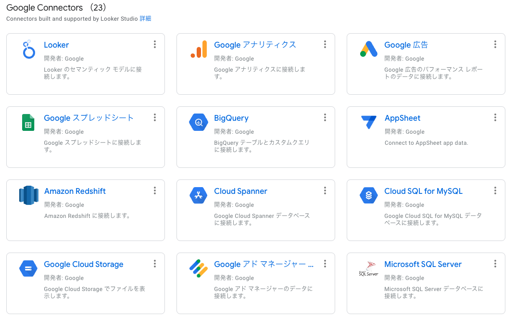Click 'Amazon Redshift に接続します。' description
The image size is (515, 317).
pyautogui.click(x=87, y=216)
